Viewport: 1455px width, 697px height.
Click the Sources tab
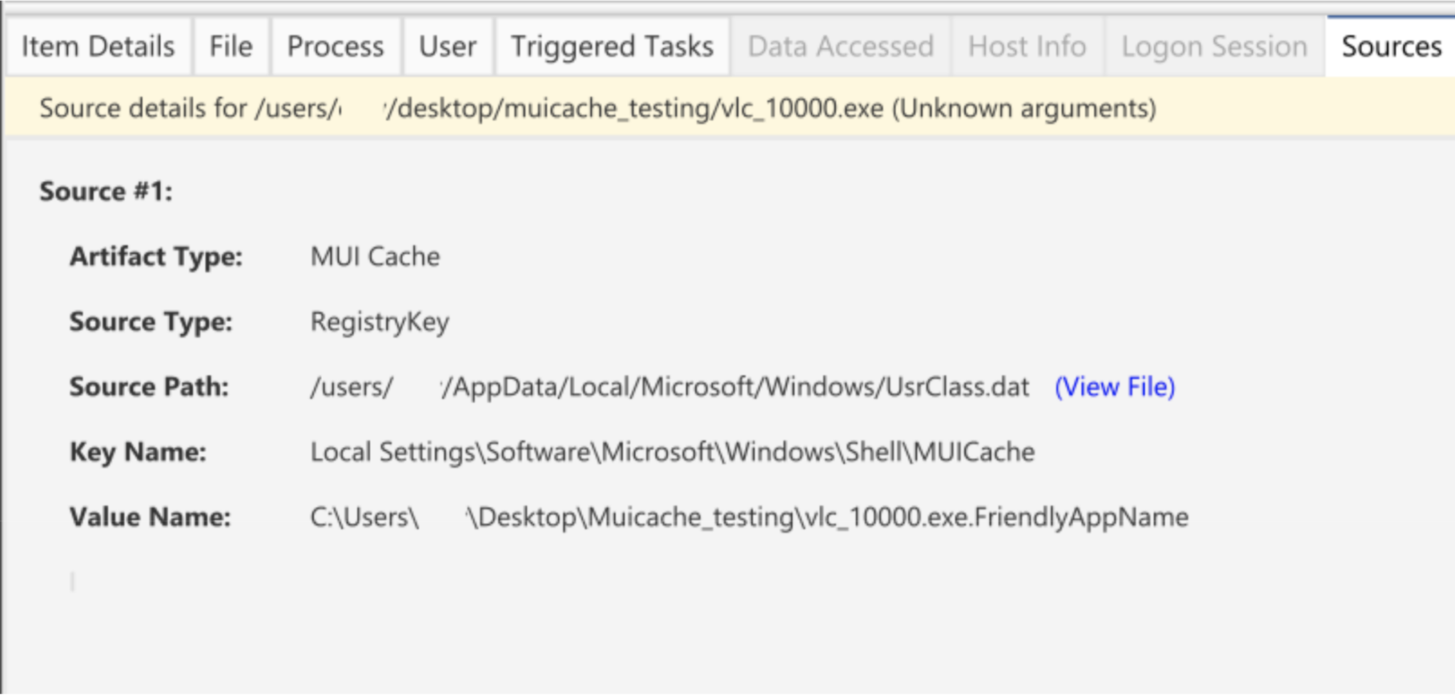1389,46
